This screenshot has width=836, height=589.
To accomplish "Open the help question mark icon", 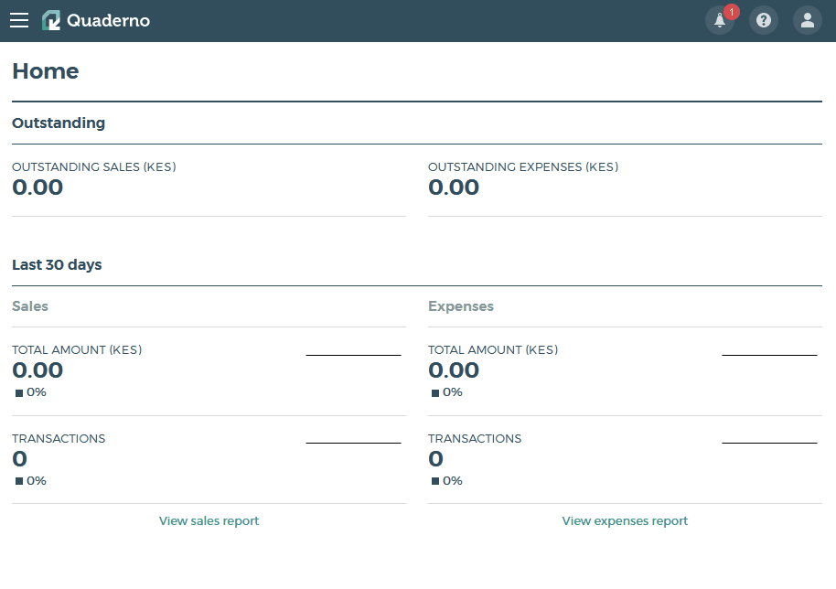I will 763,19.
